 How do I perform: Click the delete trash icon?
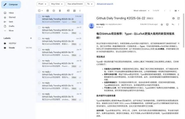(60, 11)
